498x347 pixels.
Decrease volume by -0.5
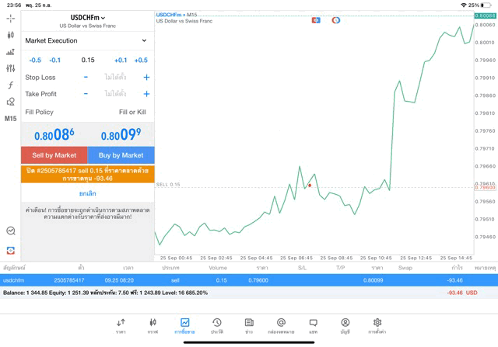tap(35, 60)
